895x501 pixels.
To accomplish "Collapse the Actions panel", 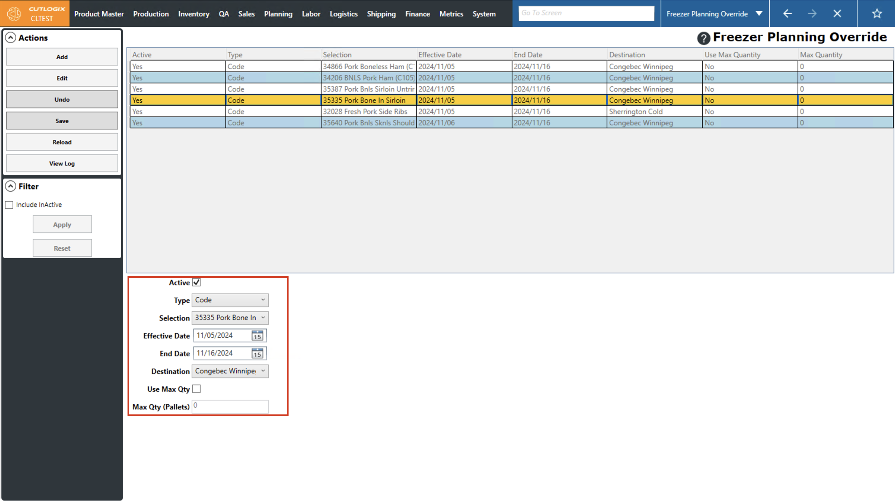I will 11,38.
